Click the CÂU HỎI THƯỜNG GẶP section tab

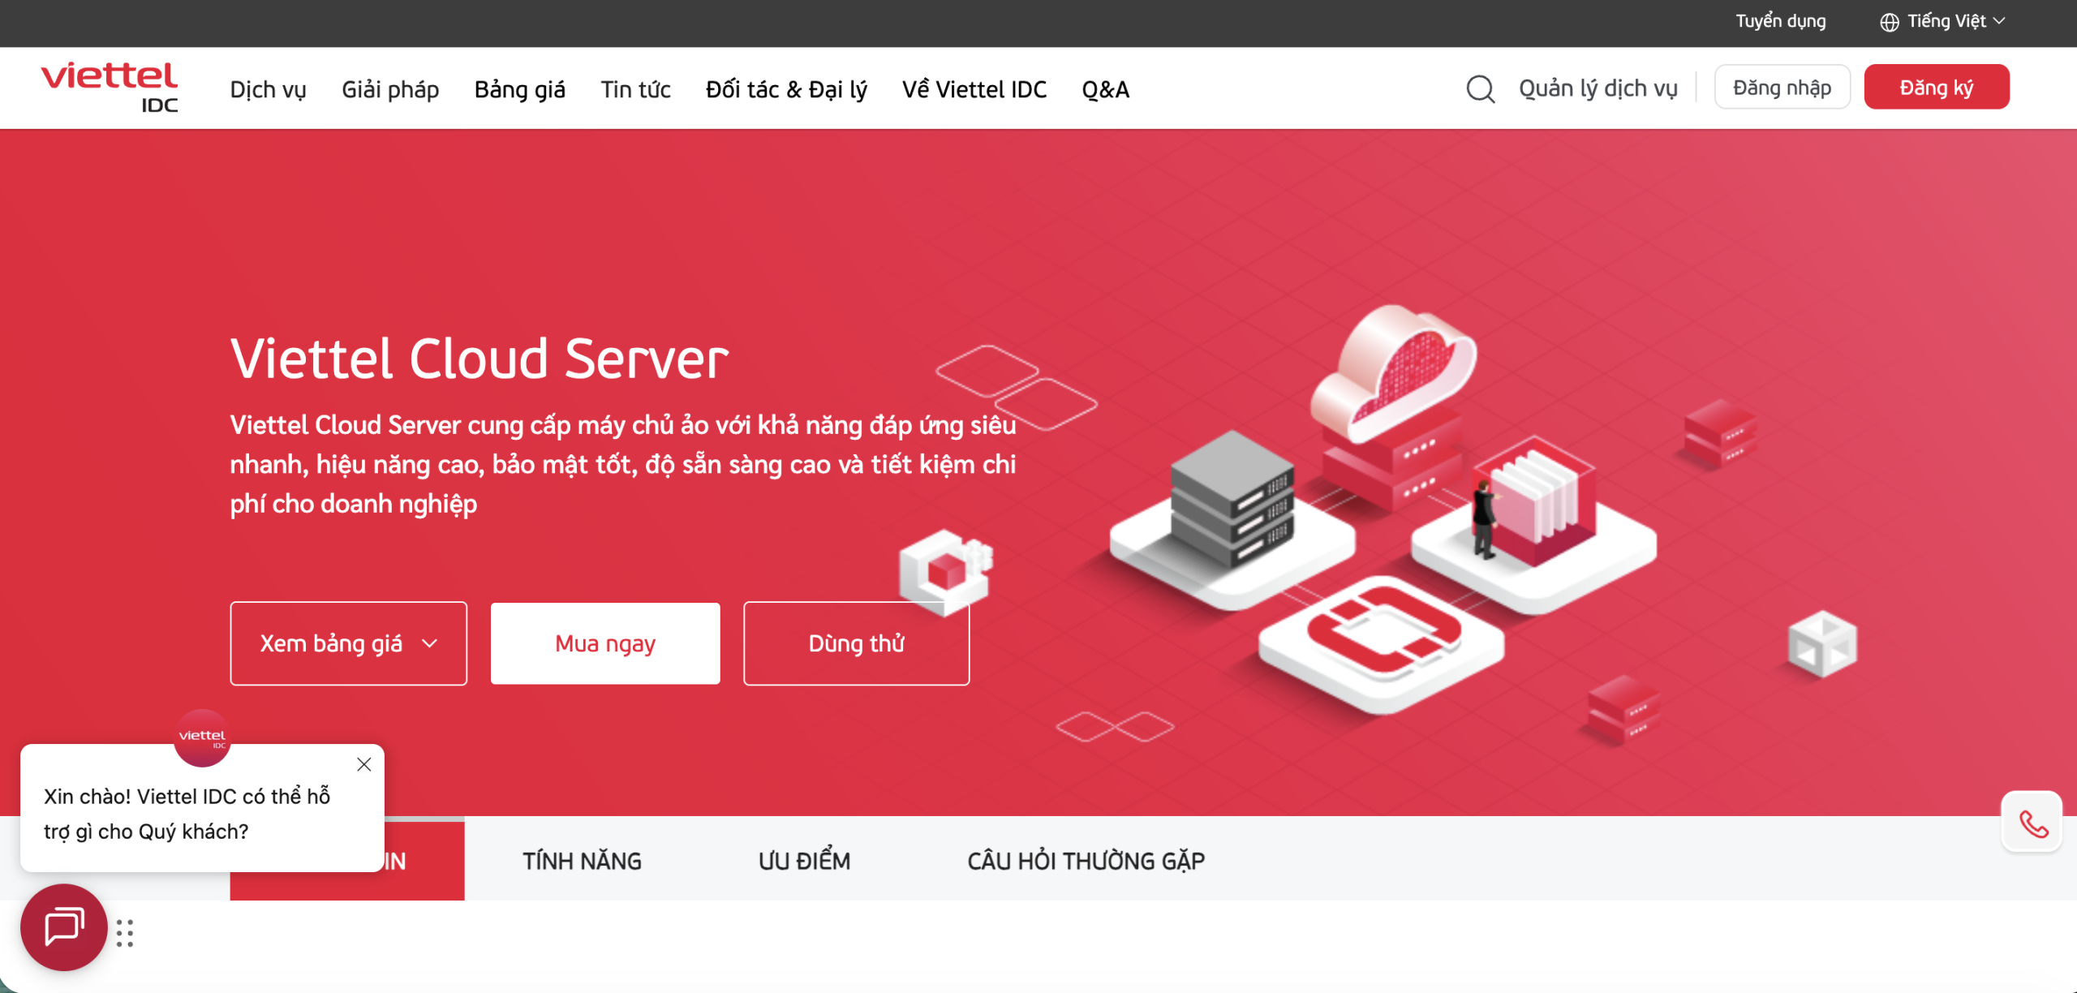click(1086, 860)
